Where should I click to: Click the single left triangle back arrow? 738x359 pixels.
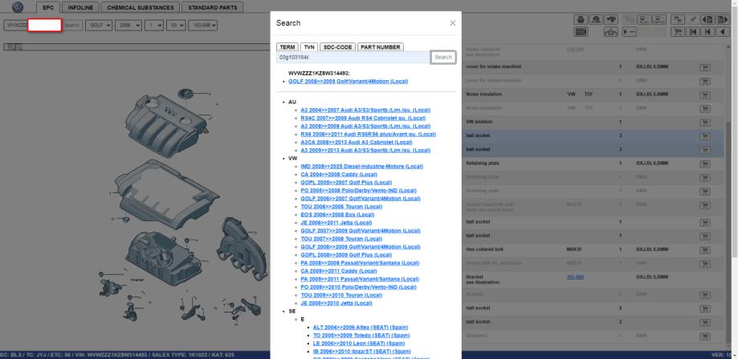point(723,31)
